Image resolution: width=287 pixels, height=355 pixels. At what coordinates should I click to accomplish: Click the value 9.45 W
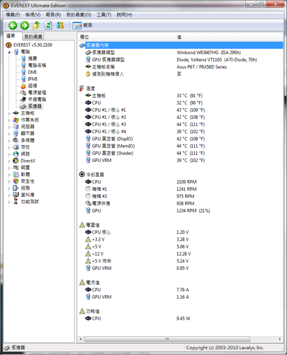point(183,319)
